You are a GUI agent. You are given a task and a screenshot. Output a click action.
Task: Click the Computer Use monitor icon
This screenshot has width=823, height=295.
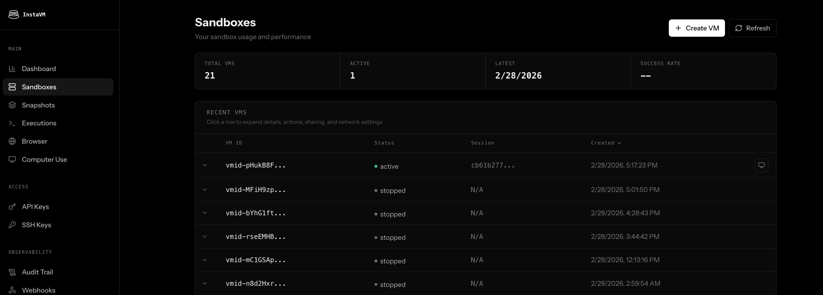pyautogui.click(x=12, y=160)
